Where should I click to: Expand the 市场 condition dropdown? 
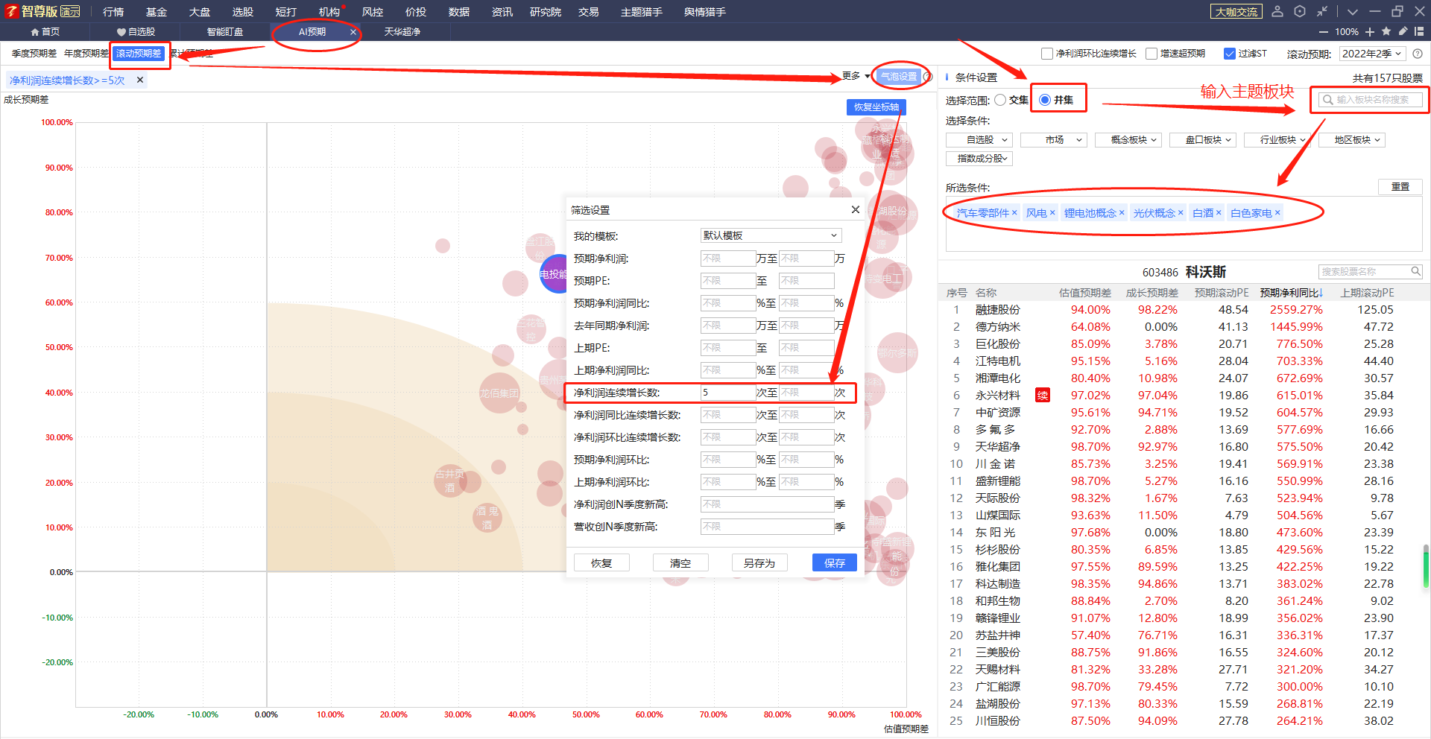(1054, 140)
